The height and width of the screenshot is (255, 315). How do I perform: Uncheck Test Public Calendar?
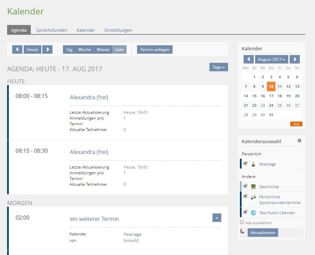245,212
